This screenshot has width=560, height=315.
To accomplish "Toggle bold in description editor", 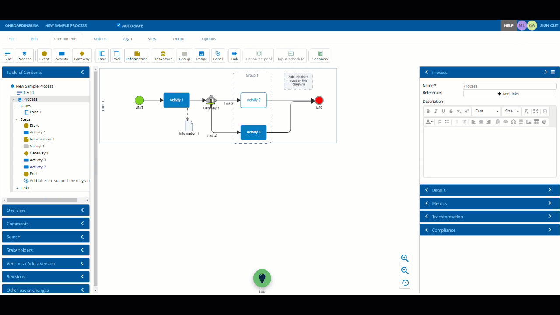I will tap(428, 112).
